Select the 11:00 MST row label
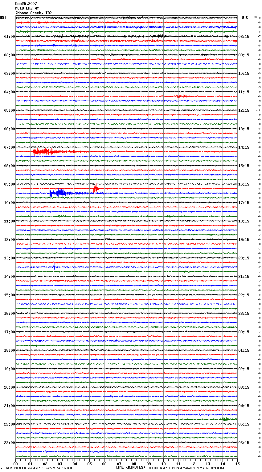262x472 pixels. (10, 221)
